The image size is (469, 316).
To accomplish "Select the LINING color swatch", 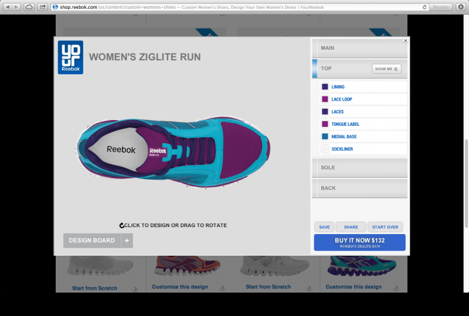I will [x=325, y=87].
